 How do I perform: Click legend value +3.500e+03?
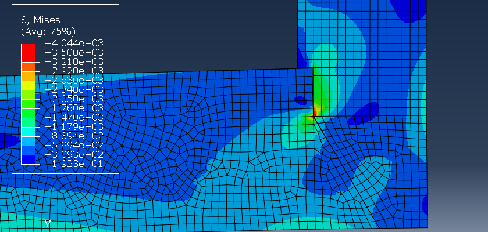(x=74, y=52)
